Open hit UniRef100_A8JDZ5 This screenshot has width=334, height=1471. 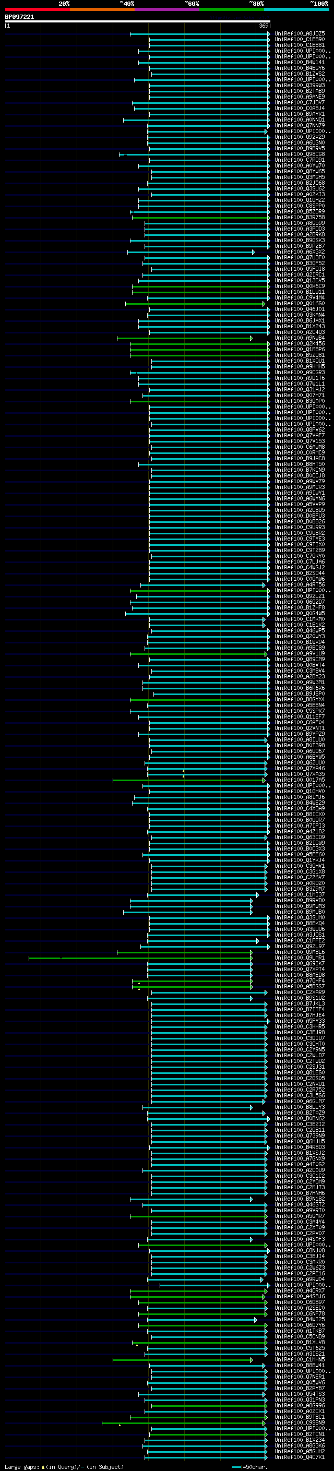[x=300, y=34]
